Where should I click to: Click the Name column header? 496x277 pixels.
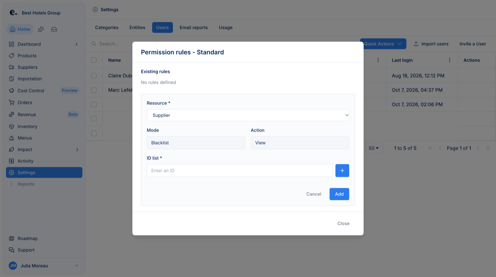114,60
